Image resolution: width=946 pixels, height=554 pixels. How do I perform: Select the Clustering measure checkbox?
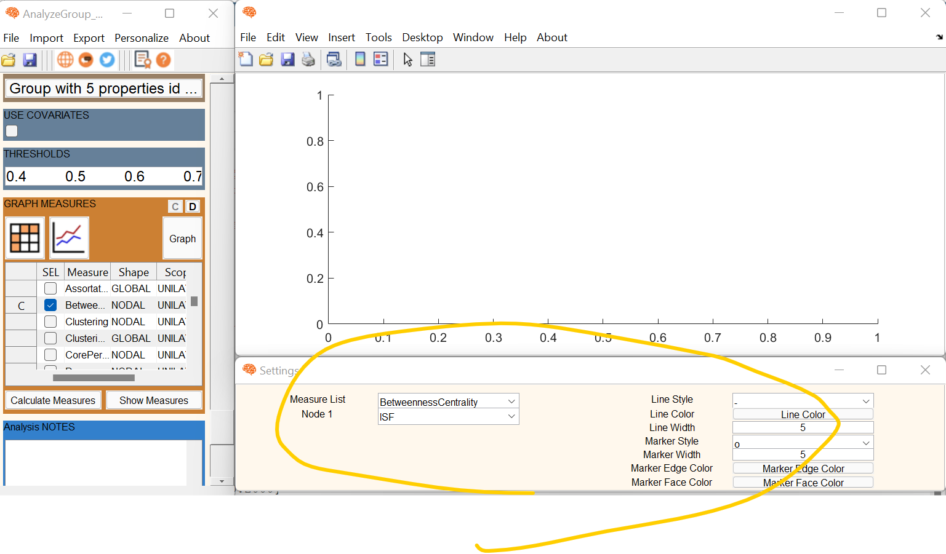50,321
